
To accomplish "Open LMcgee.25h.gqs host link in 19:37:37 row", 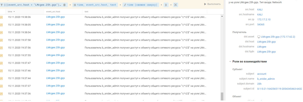I will (56, 86).
